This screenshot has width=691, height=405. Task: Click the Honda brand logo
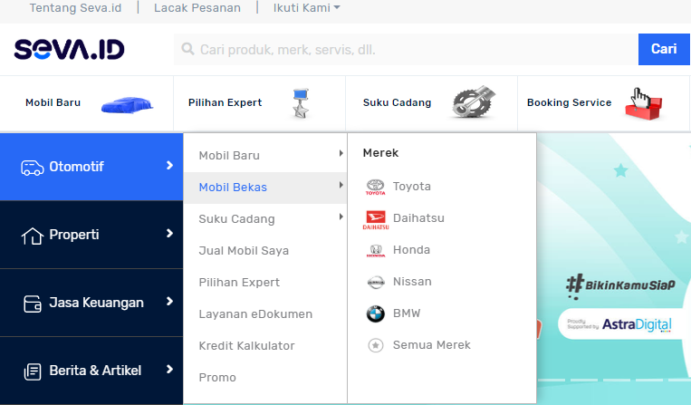coord(376,250)
